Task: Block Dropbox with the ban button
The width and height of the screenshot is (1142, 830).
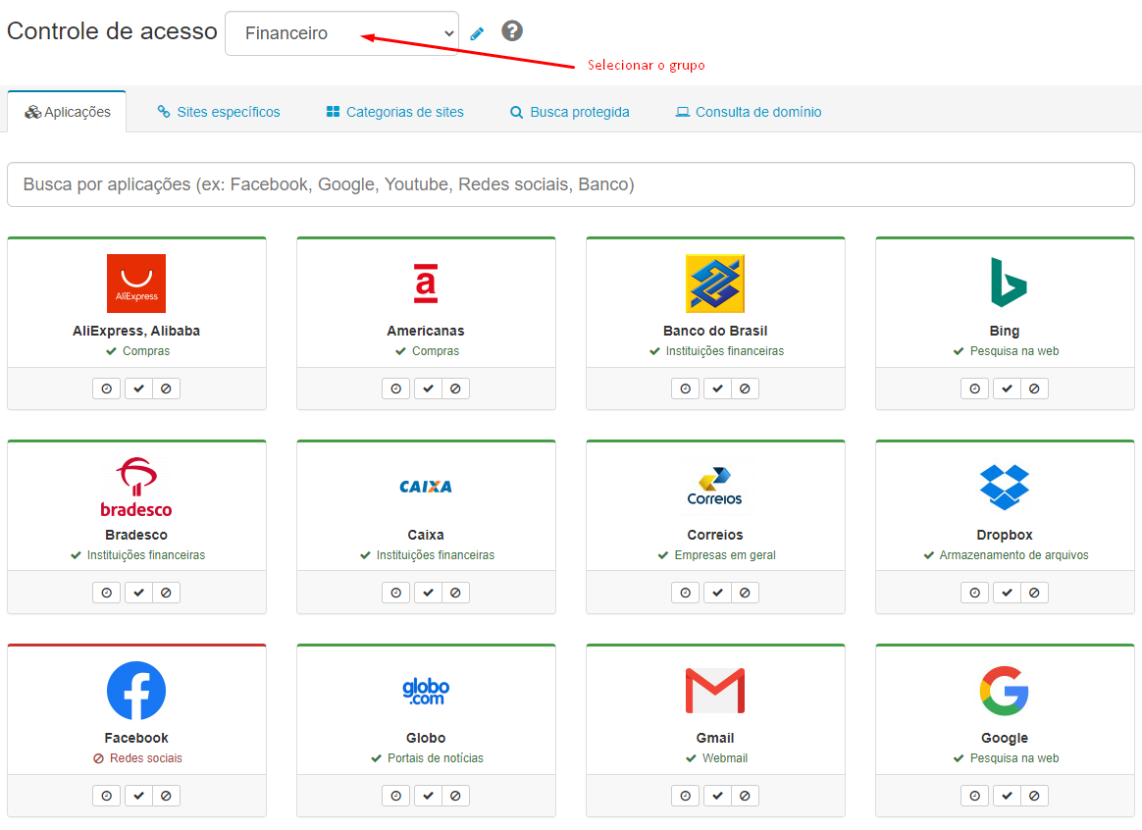Action: pos(1034,593)
